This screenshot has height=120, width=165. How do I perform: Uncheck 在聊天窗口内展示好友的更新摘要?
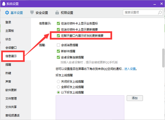[58, 36]
